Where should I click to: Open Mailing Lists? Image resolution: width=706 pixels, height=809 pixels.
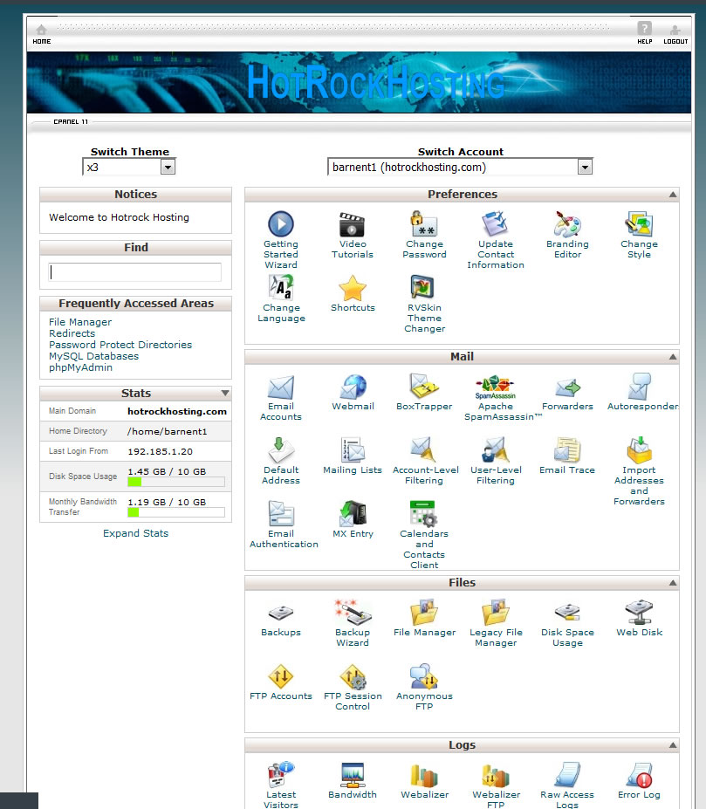[353, 450]
